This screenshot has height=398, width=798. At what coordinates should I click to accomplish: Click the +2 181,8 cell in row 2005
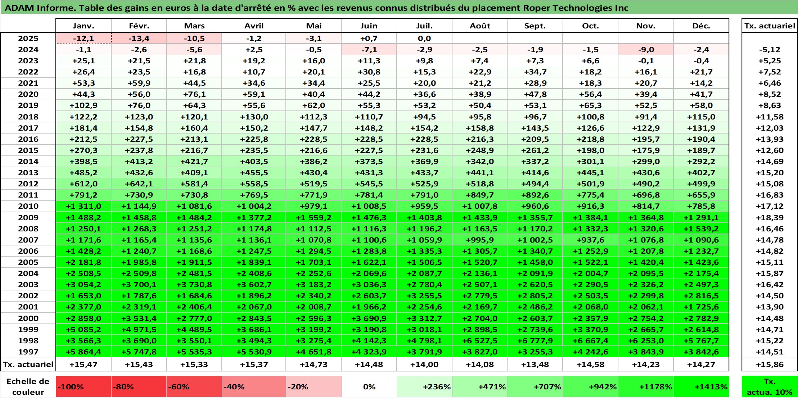click(x=84, y=262)
